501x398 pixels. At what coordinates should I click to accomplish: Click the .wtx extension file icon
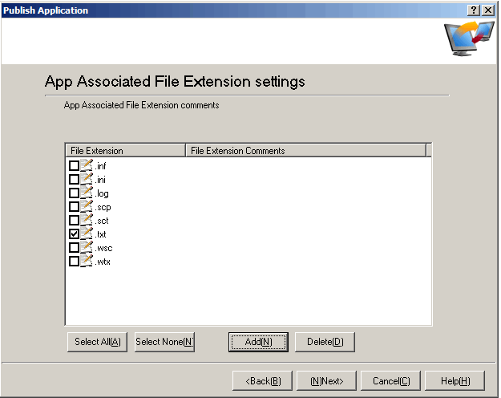coord(87,261)
